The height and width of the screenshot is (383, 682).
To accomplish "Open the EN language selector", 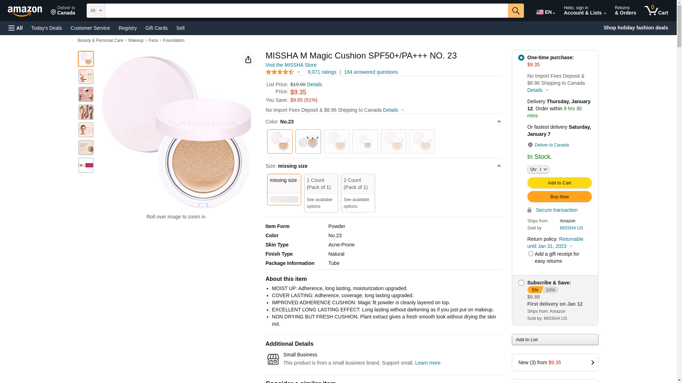I will point(545,12).
